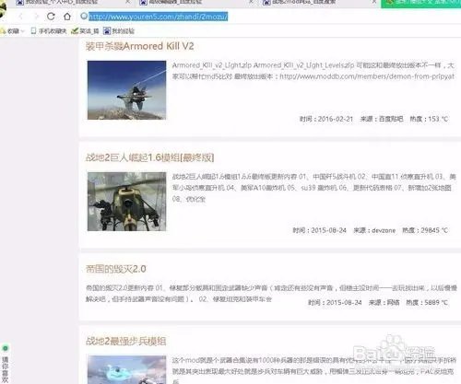Close the second browser tab
The width and height of the screenshot is (461, 384).
tap(251, 2)
